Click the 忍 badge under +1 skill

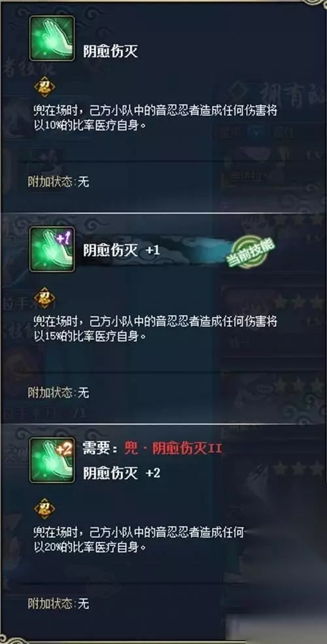point(44,298)
